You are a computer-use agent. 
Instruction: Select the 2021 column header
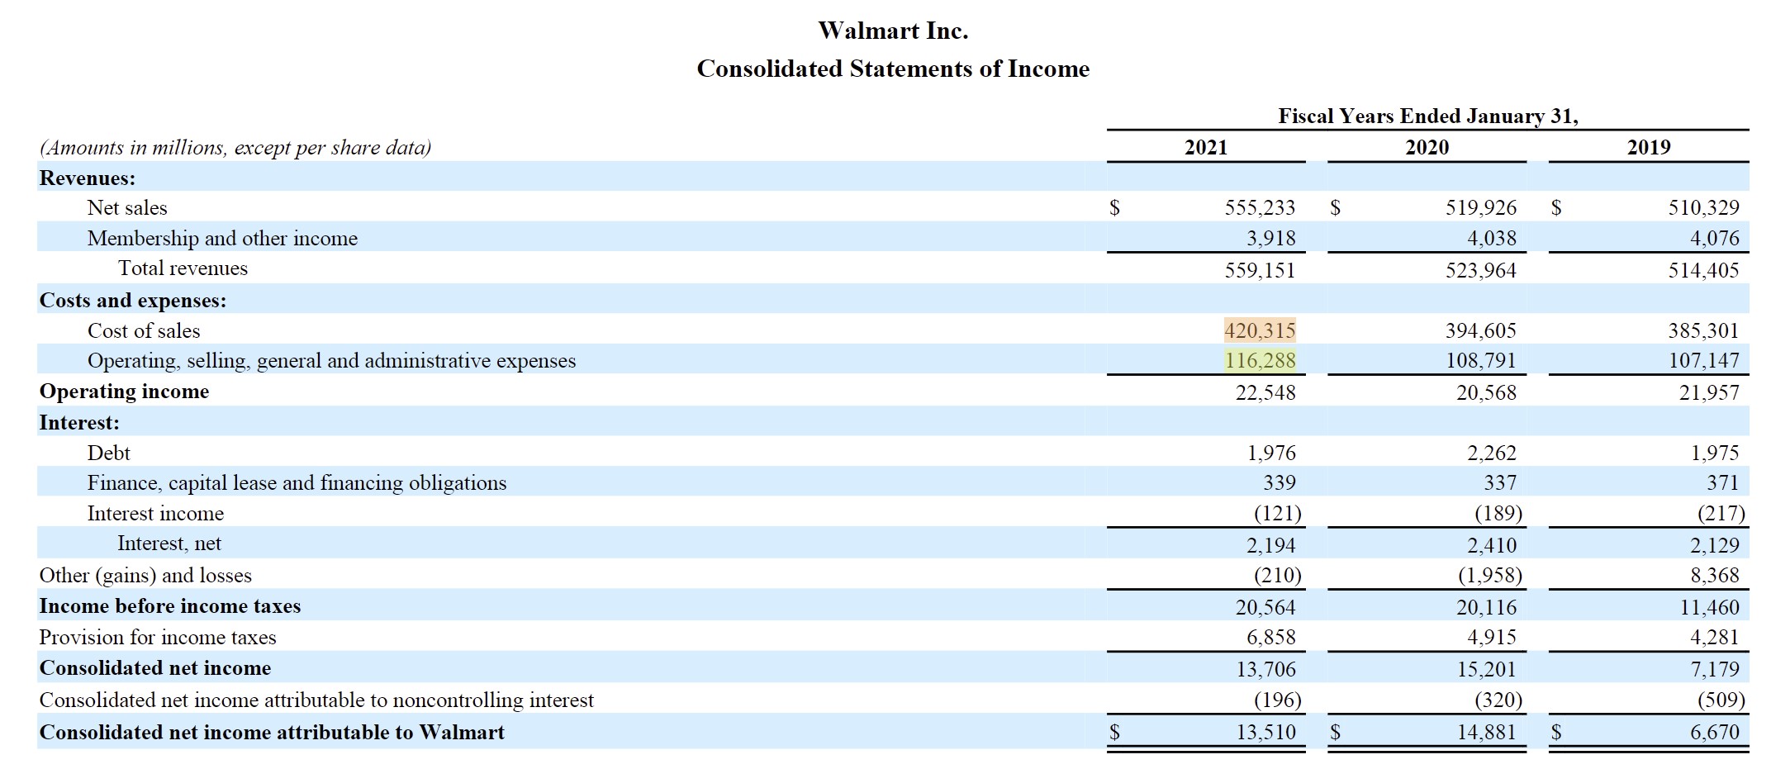click(1206, 147)
